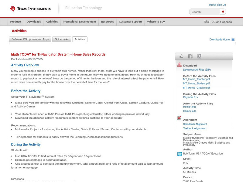
Task: Click the red download arrow icon
Action: (x=179, y=65)
